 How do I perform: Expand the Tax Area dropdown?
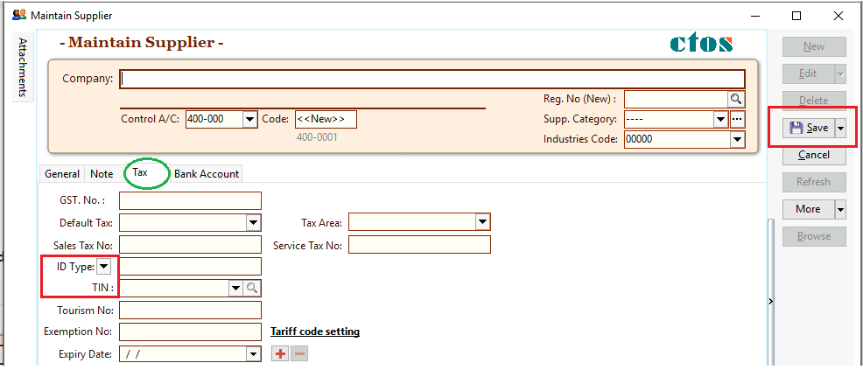coord(482,223)
